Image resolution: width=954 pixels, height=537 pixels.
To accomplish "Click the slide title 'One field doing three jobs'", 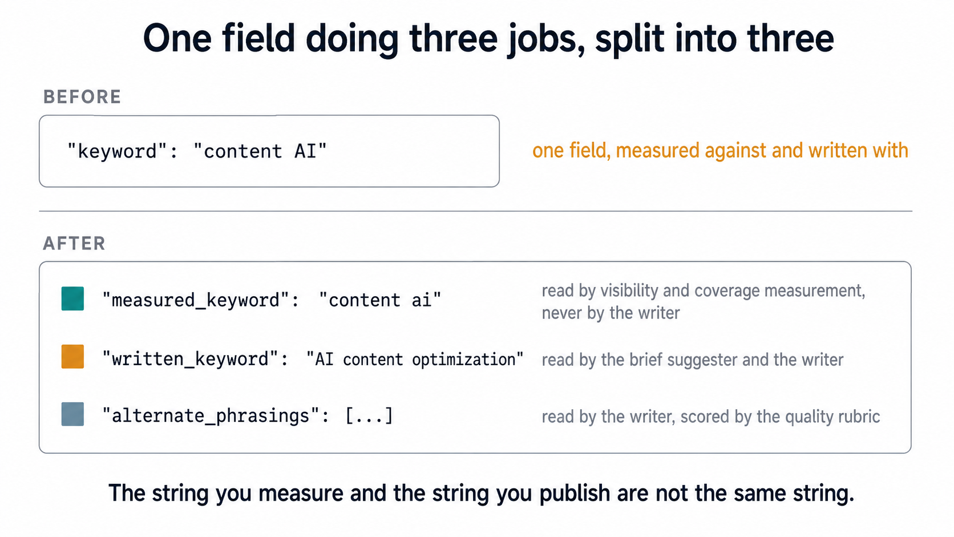I will 363,39.
